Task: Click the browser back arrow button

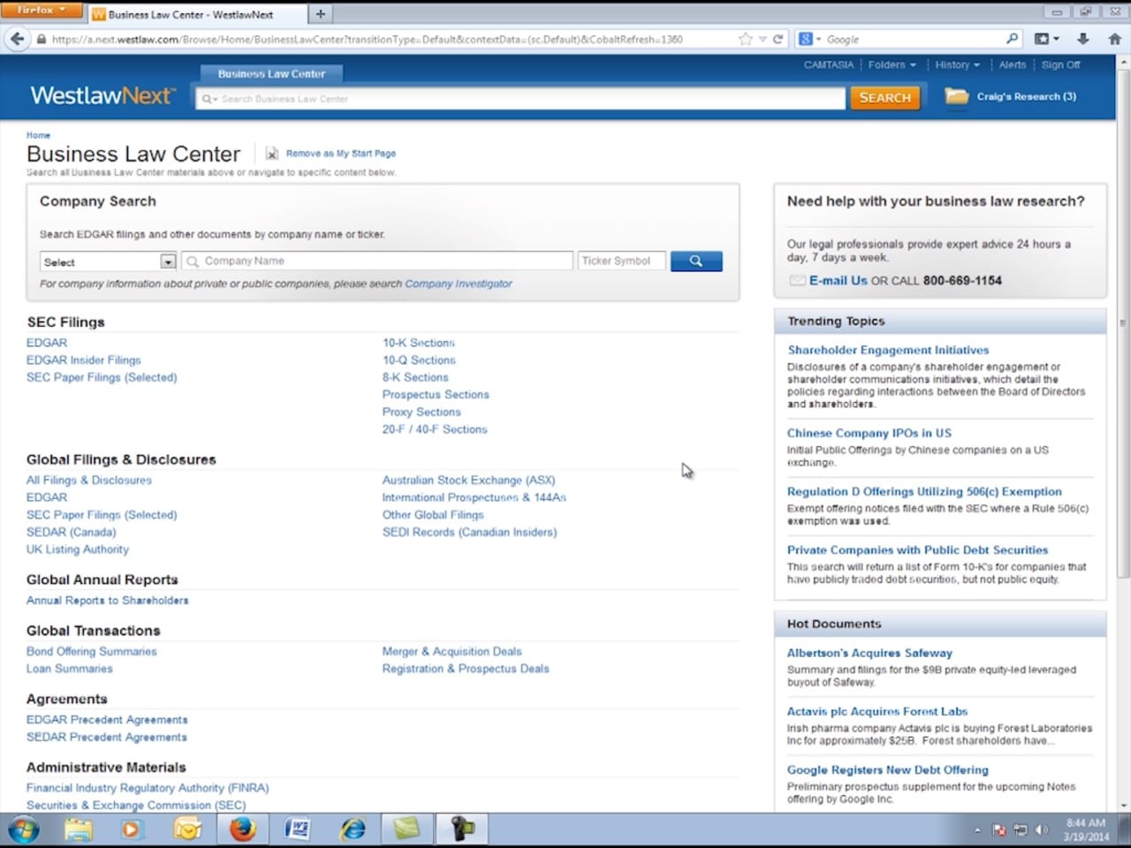Action: pyautogui.click(x=17, y=39)
